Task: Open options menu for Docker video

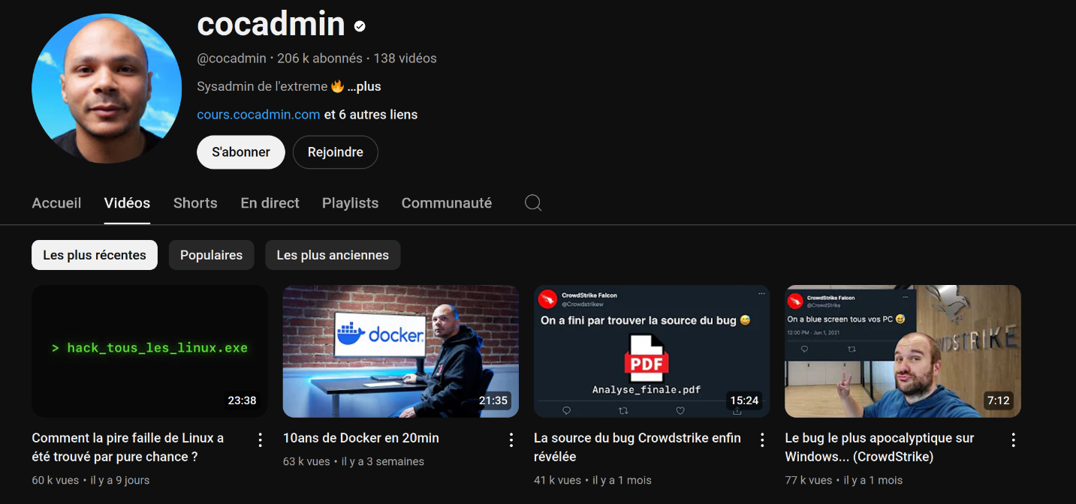Action: click(x=511, y=440)
